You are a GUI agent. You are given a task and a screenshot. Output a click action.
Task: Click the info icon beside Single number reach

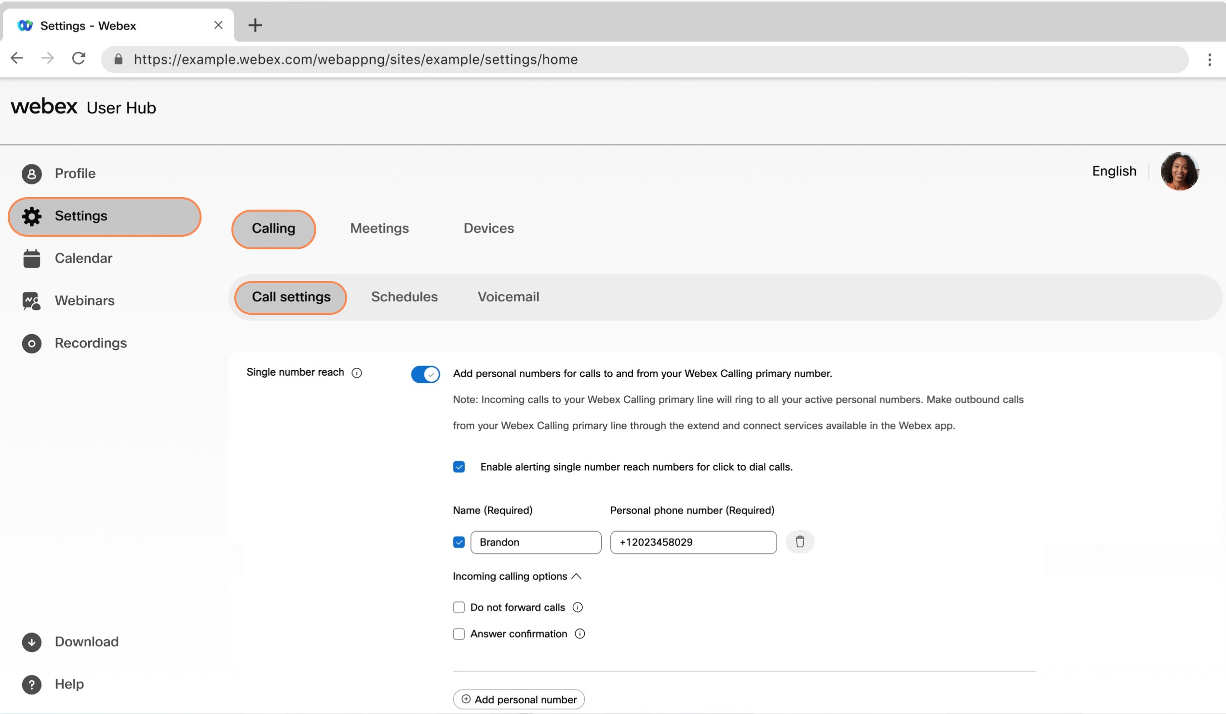click(x=357, y=373)
